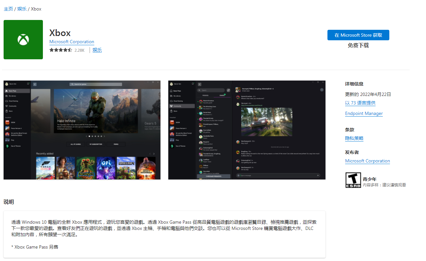Open the 以 73 语言提供 link
This screenshot has height=261, width=426.
coord(360,103)
